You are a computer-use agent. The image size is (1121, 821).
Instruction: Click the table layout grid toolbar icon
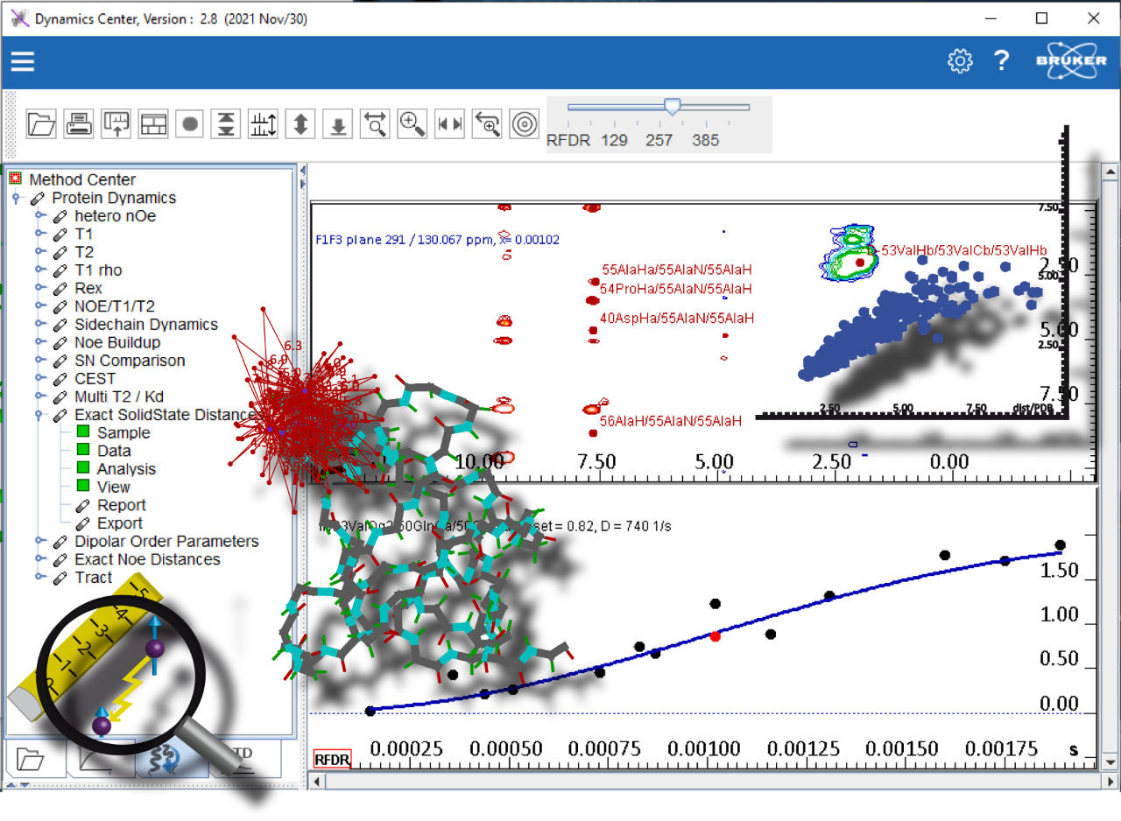pos(153,124)
